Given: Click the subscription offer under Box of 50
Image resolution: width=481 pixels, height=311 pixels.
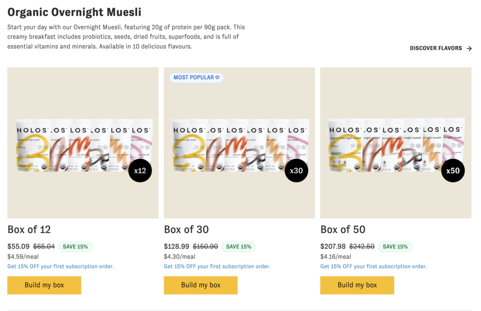Looking at the screenshot, I should (x=373, y=266).
